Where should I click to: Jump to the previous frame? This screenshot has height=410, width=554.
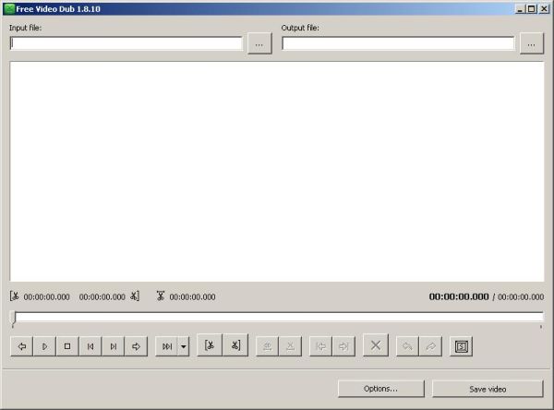pyautogui.click(x=90, y=346)
